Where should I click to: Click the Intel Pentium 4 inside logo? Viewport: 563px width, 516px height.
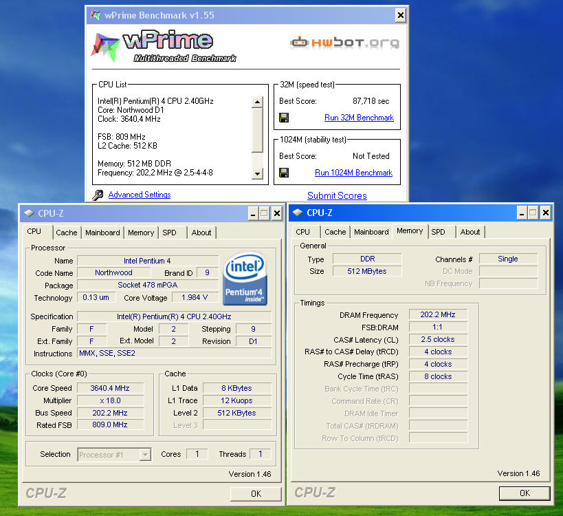(245, 279)
